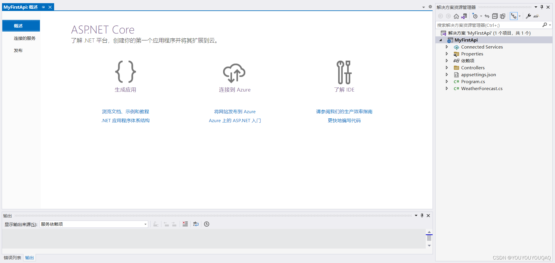
Task: Toggle word wrap in Output panel
Action: point(196,224)
